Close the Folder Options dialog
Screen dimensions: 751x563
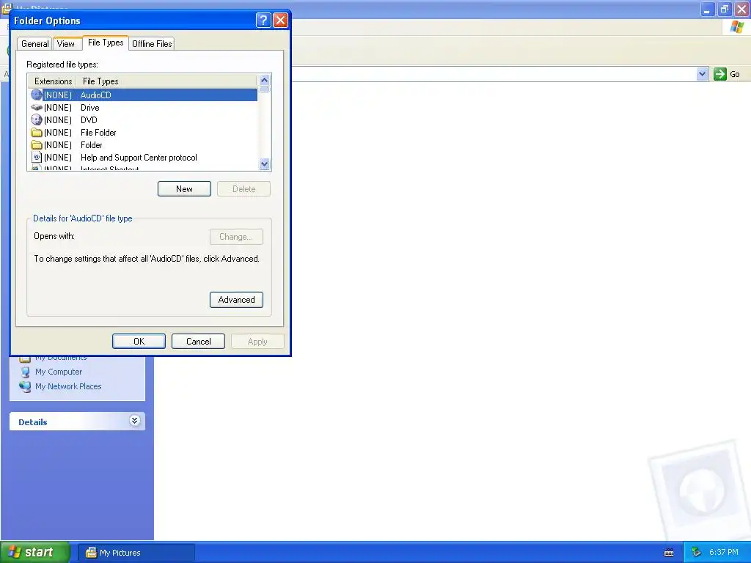[x=280, y=20]
